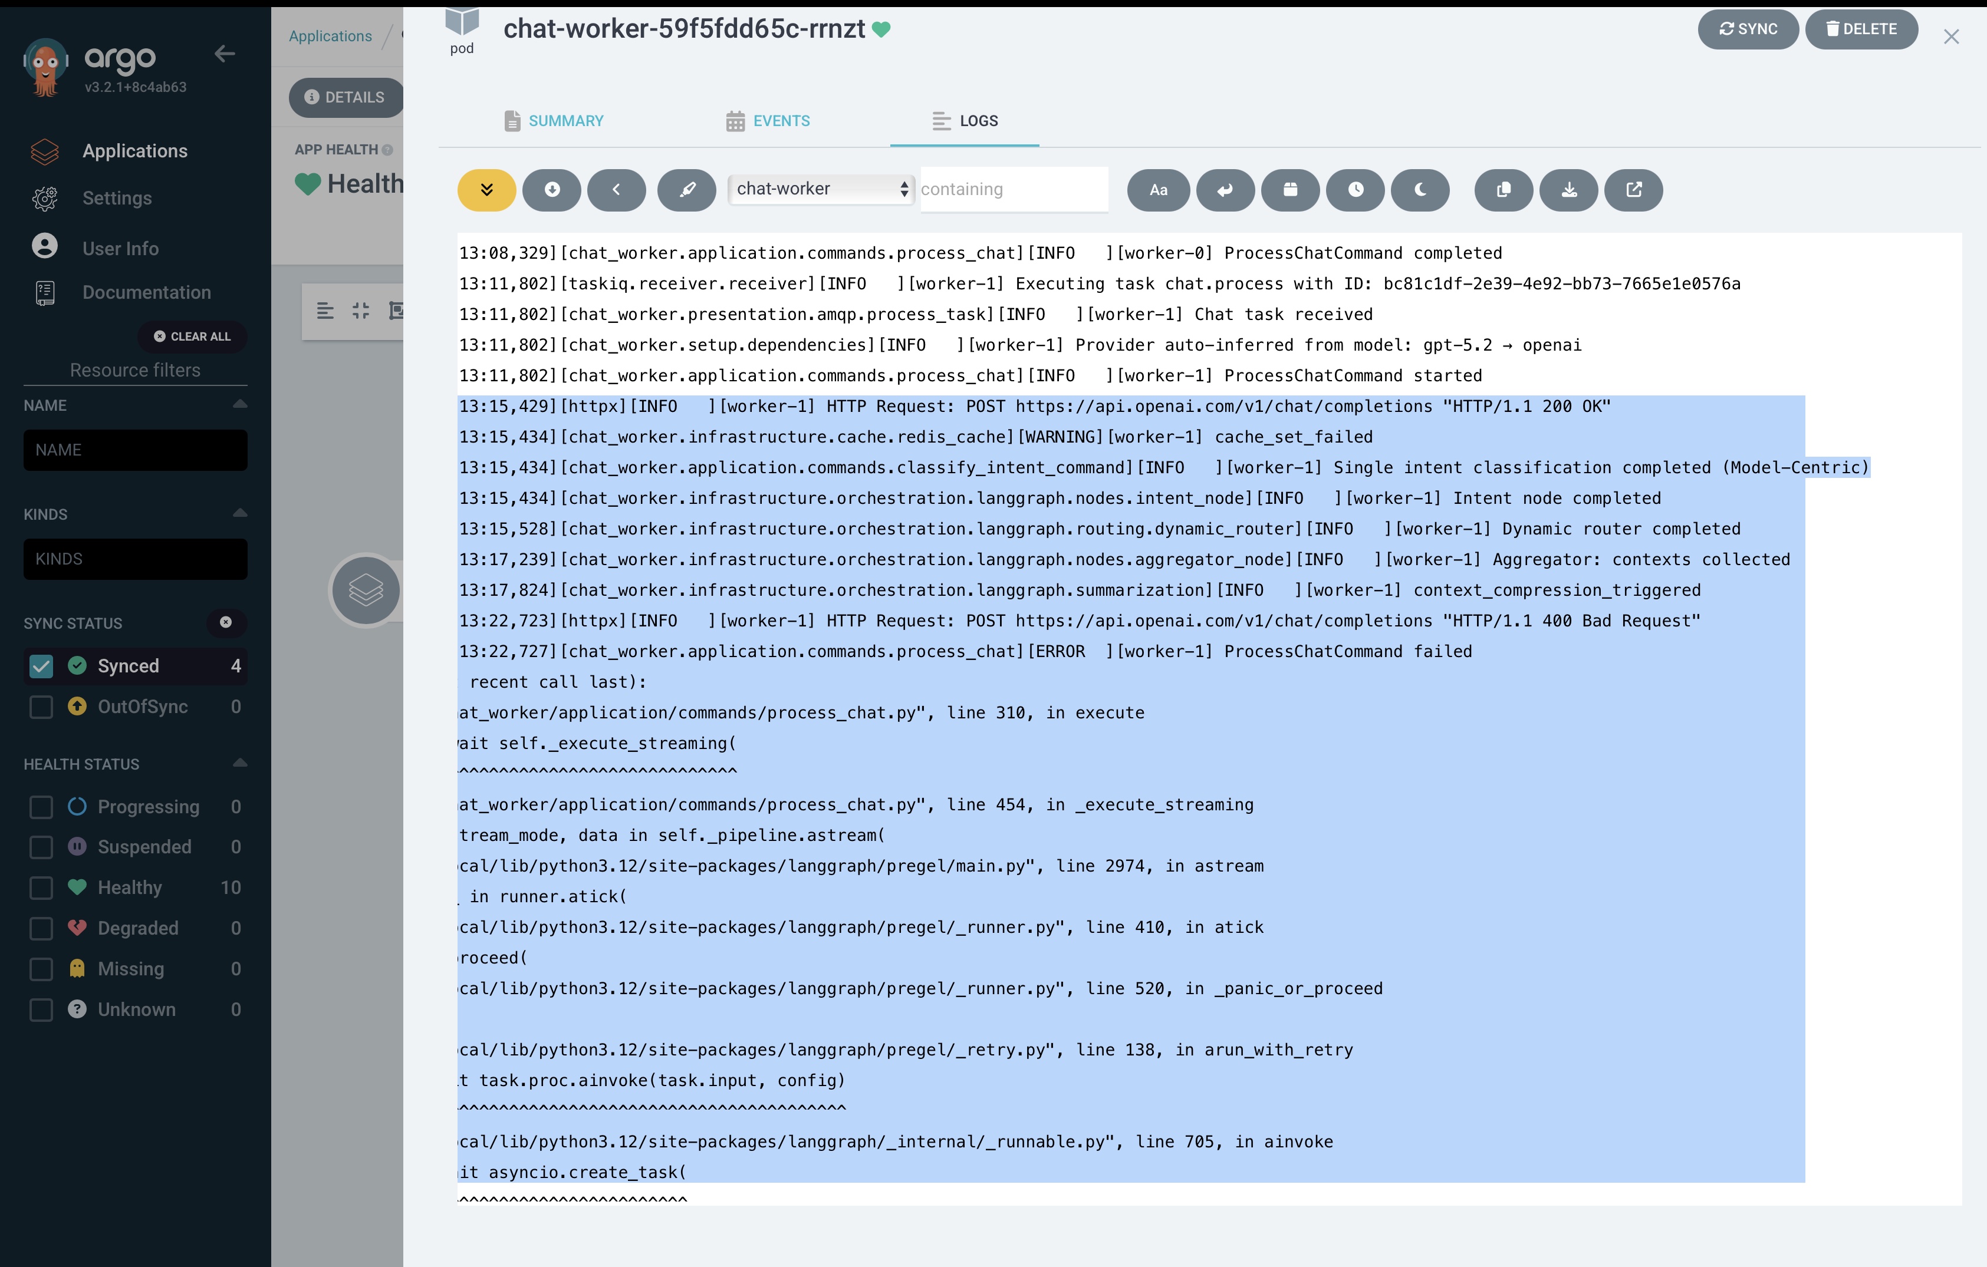Image resolution: width=1987 pixels, height=1267 pixels.
Task: Download logs using the download-tray icon
Action: [1568, 190]
